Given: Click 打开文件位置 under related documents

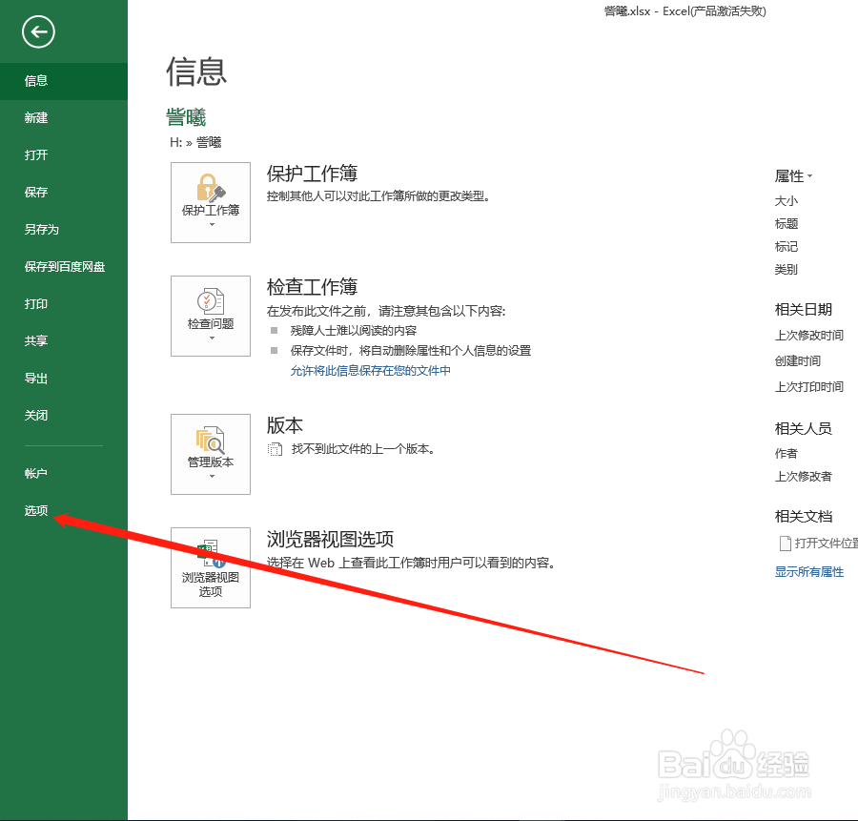Looking at the screenshot, I should pyautogui.click(x=819, y=544).
